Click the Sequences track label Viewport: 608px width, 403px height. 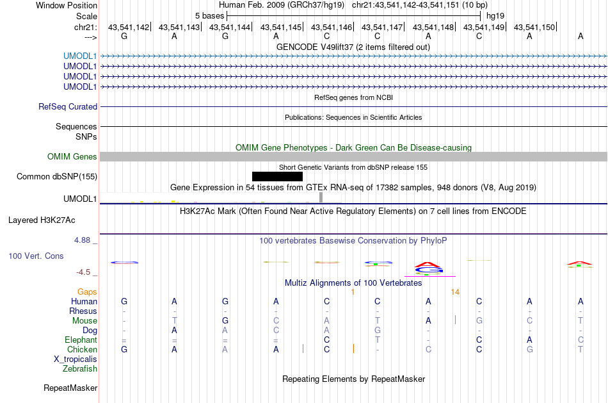point(76,127)
